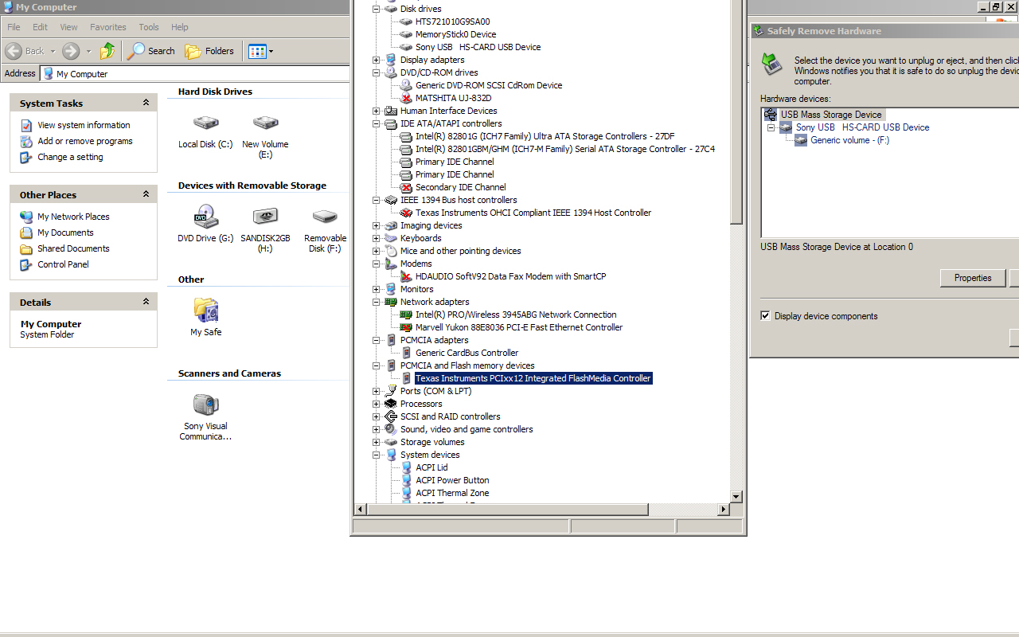Collapse the System Tasks panel
1019x637 pixels.
point(146,103)
